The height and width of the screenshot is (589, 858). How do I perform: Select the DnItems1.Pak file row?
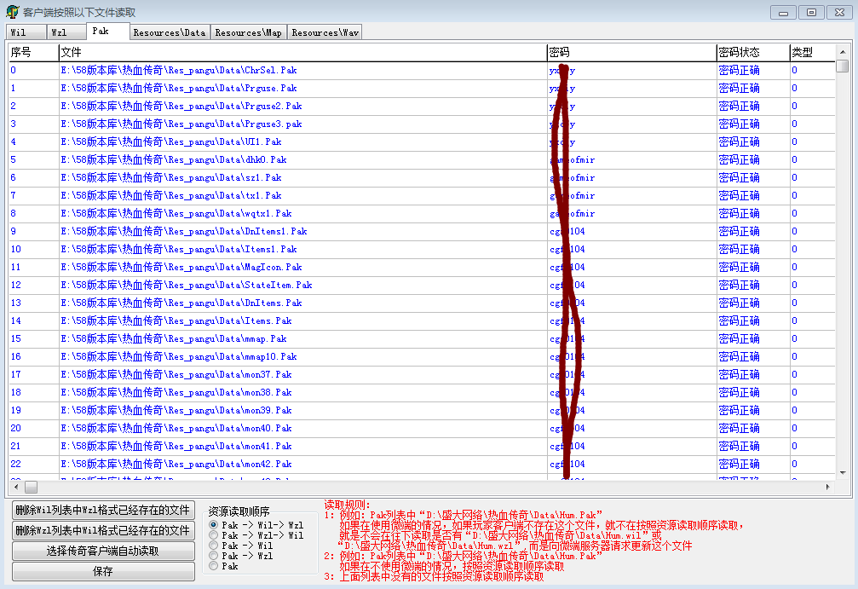point(422,231)
